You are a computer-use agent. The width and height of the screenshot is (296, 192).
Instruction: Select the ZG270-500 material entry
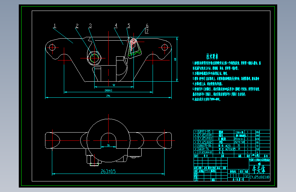(239, 142)
